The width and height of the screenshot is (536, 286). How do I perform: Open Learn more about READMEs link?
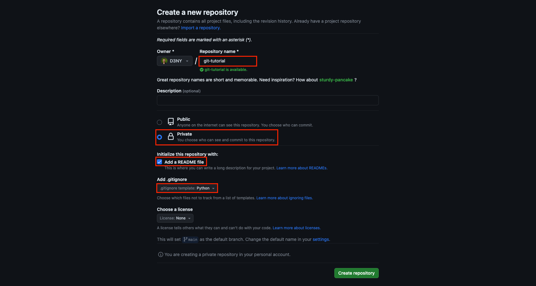(302, 168)
